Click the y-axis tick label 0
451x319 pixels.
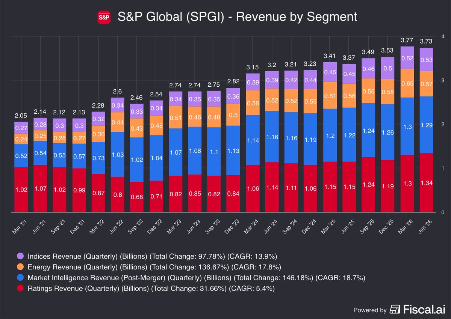(443, 212)
